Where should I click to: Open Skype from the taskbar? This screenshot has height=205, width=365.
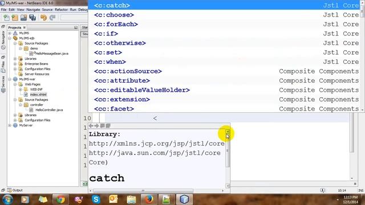coord(96,199)
